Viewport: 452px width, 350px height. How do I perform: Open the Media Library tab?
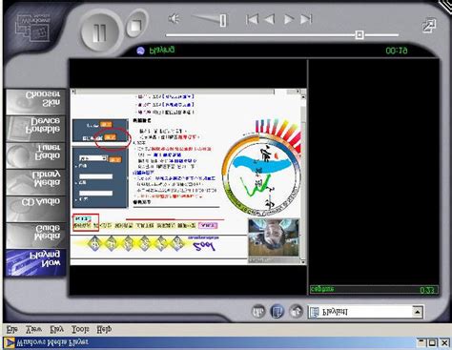(35, 182)
